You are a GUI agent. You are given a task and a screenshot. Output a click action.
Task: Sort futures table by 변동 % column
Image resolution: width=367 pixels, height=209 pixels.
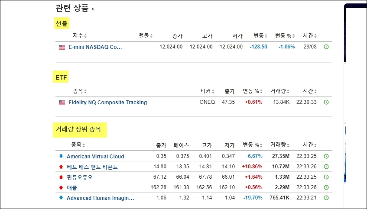(x=285, y=36)
